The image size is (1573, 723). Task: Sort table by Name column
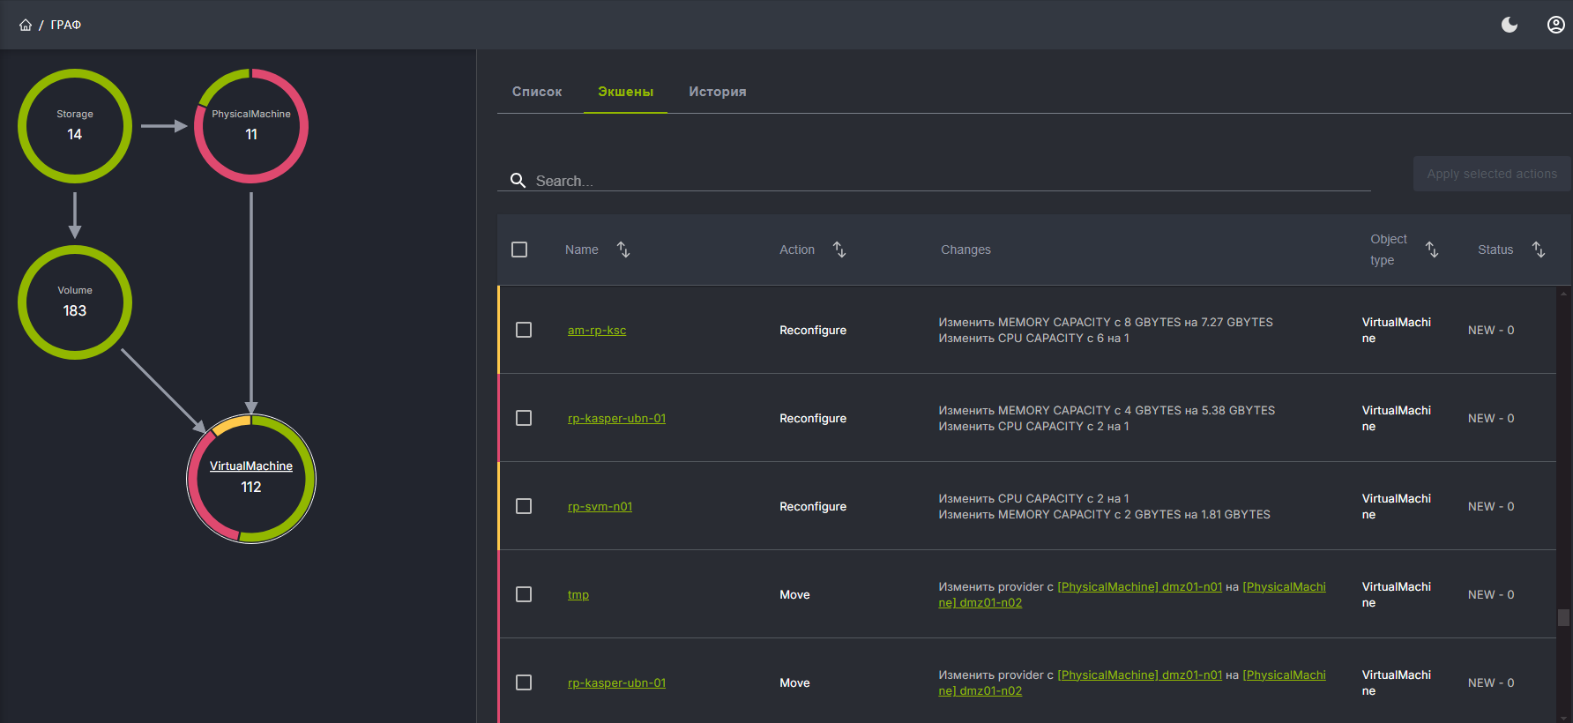point(623,250)
